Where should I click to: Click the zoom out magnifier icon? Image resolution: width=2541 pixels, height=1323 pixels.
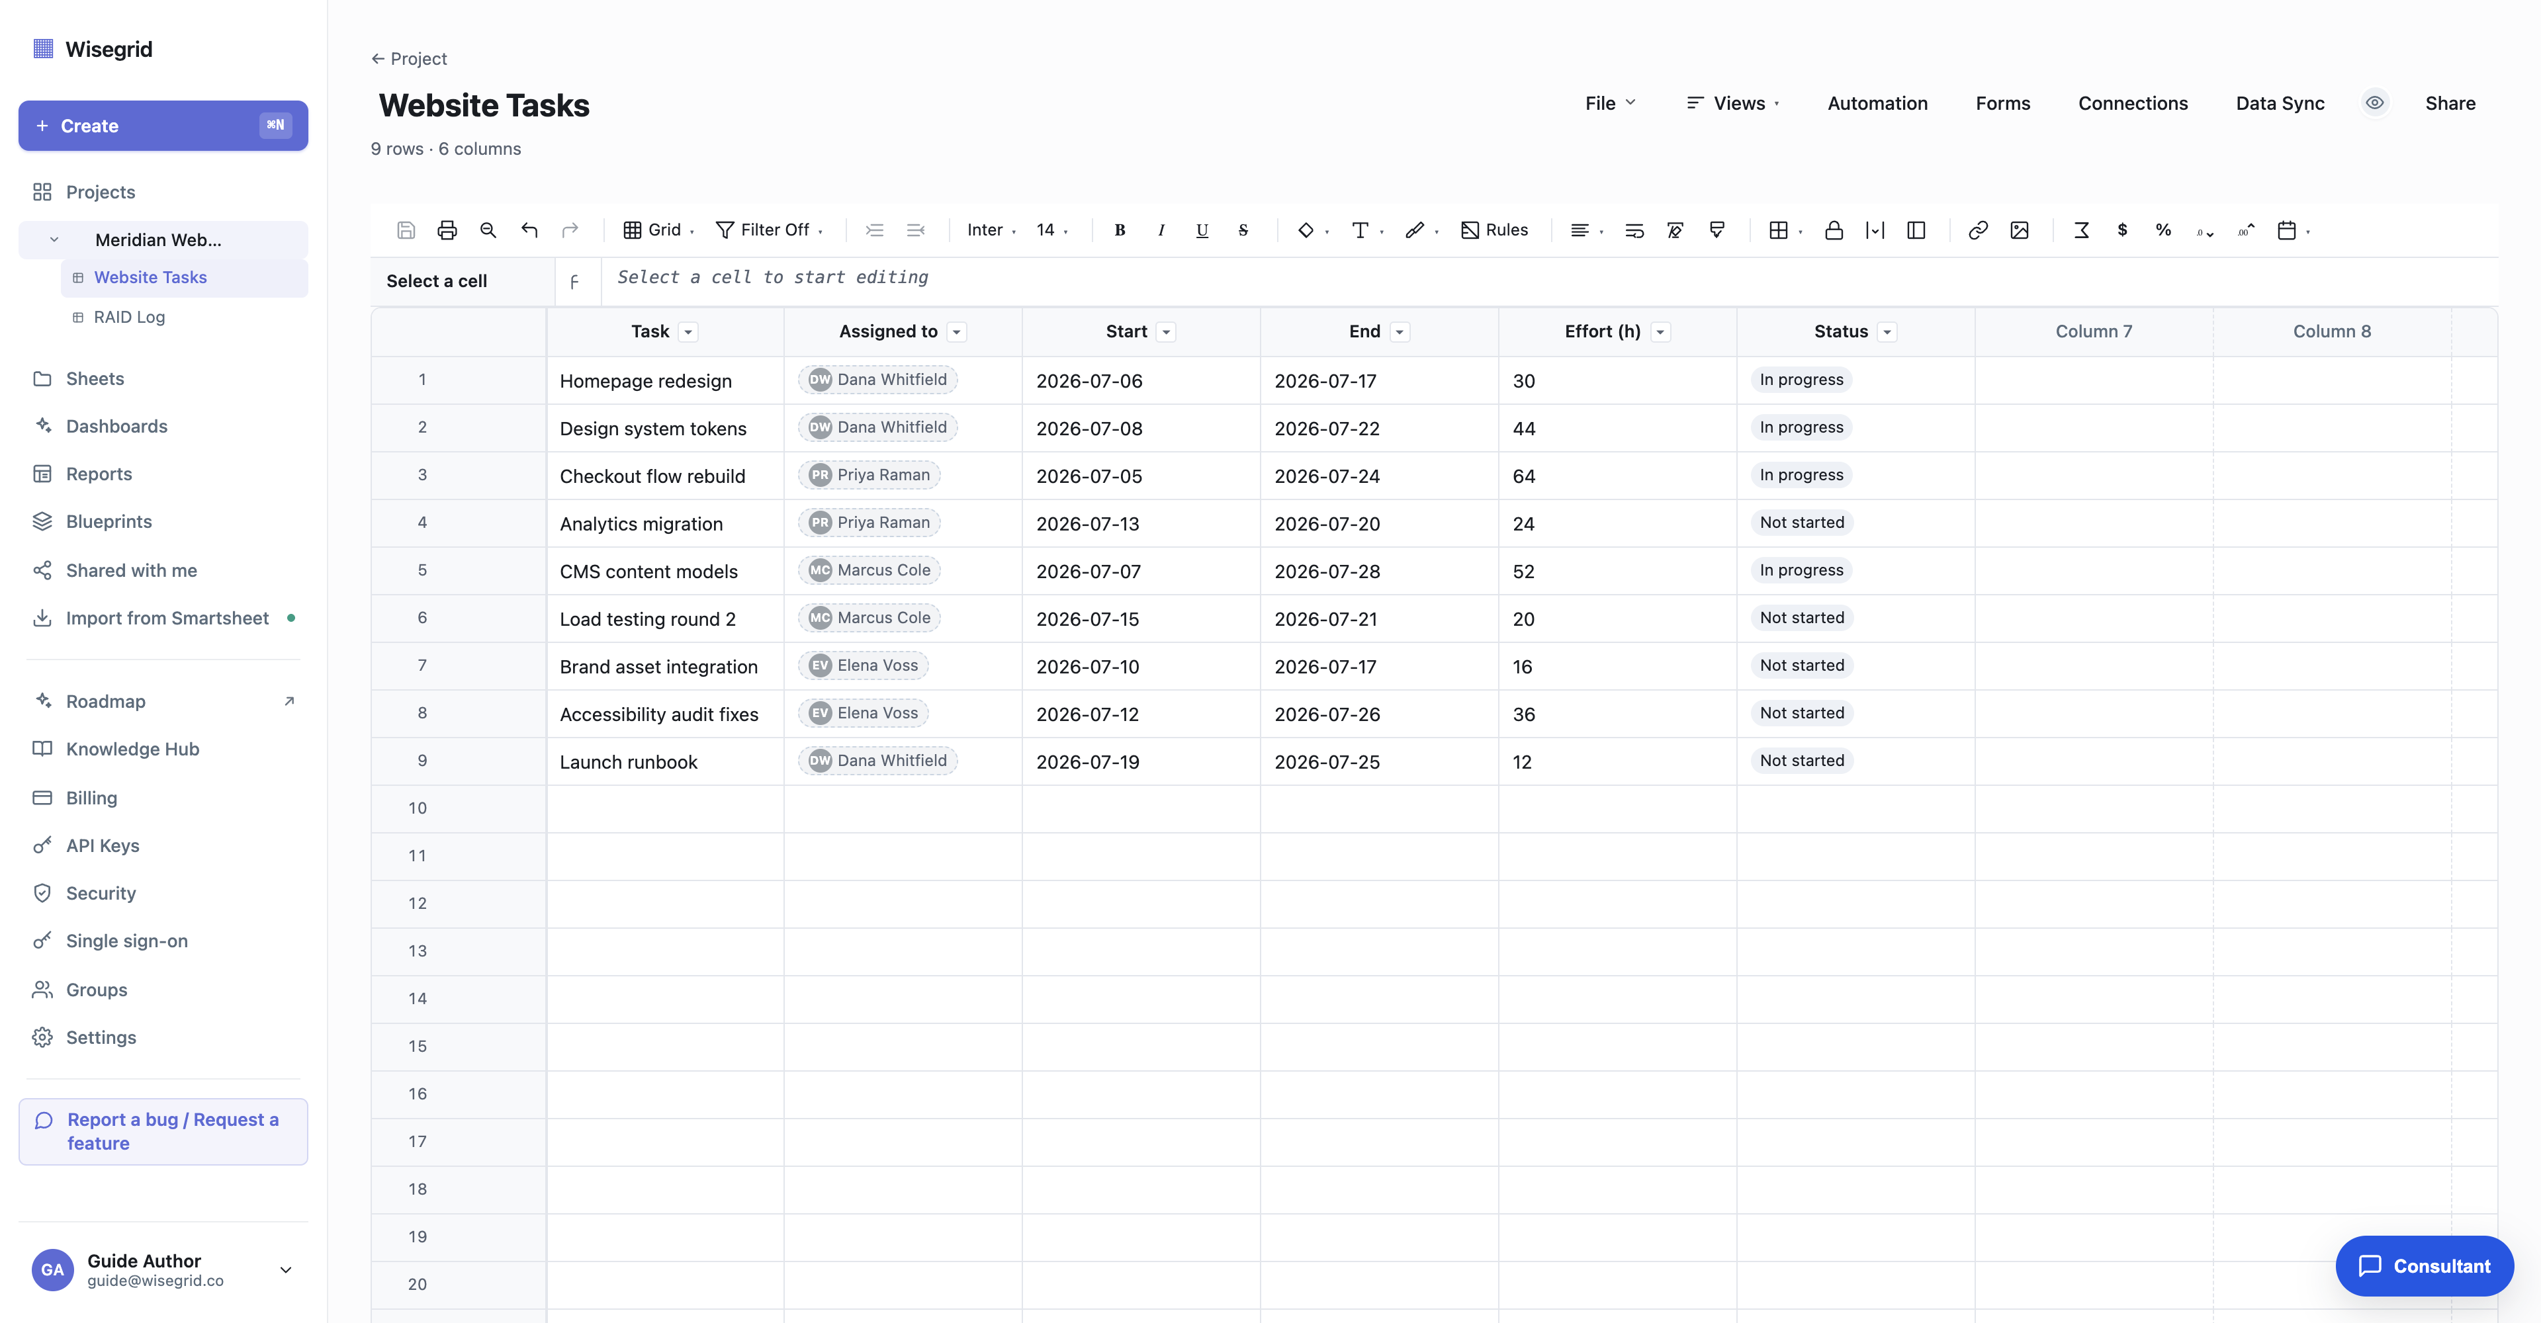pos(488,230)
